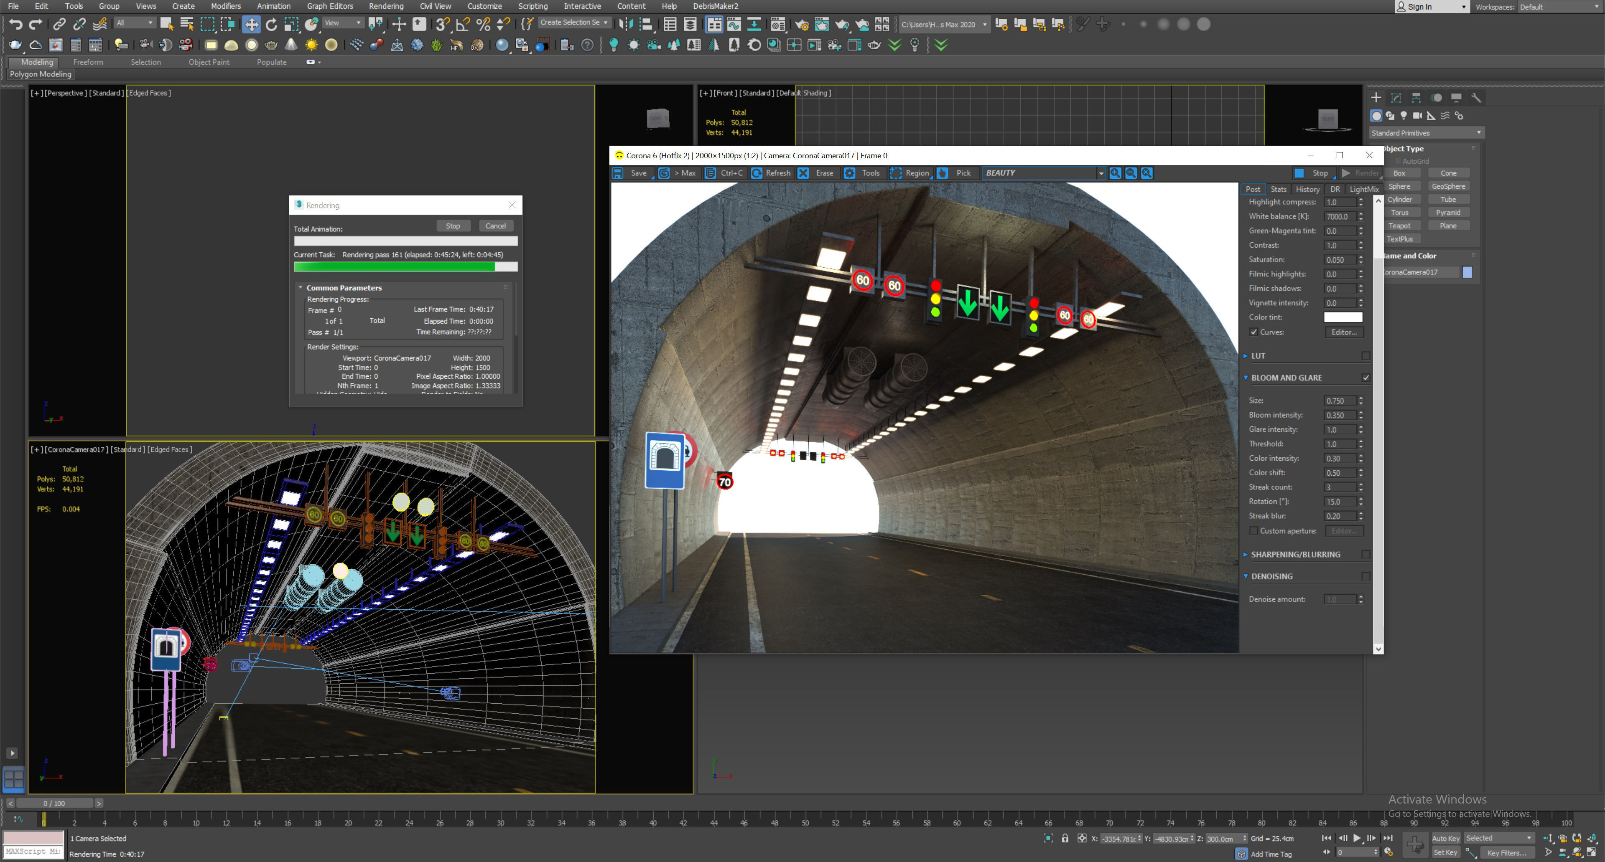The width and height of the screenshot is (1605, 862).
Task: Open the BEAUTY render element dropdown
Action: pyautogui.click(x=1044, y=173)
